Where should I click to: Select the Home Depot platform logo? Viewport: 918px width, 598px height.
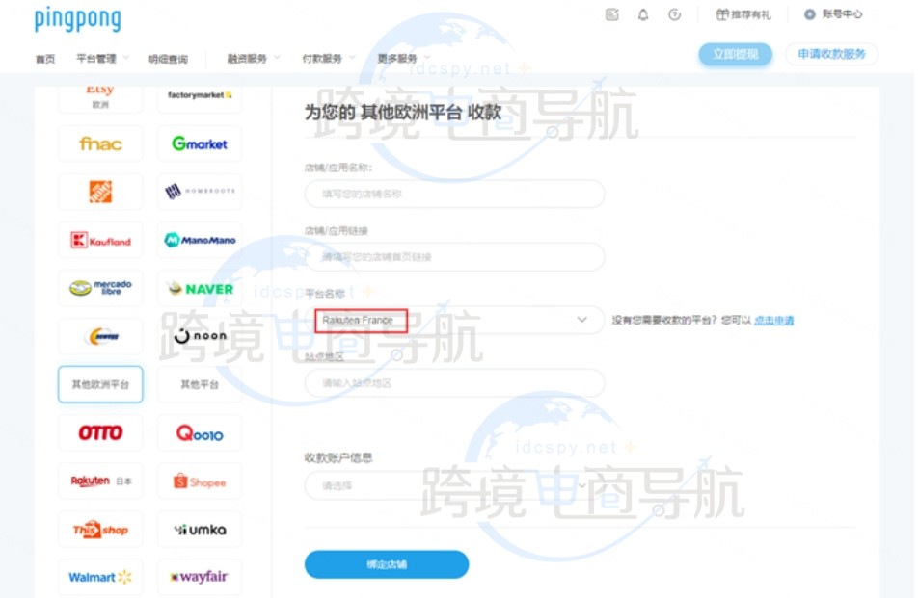click(x=100, y=192)
